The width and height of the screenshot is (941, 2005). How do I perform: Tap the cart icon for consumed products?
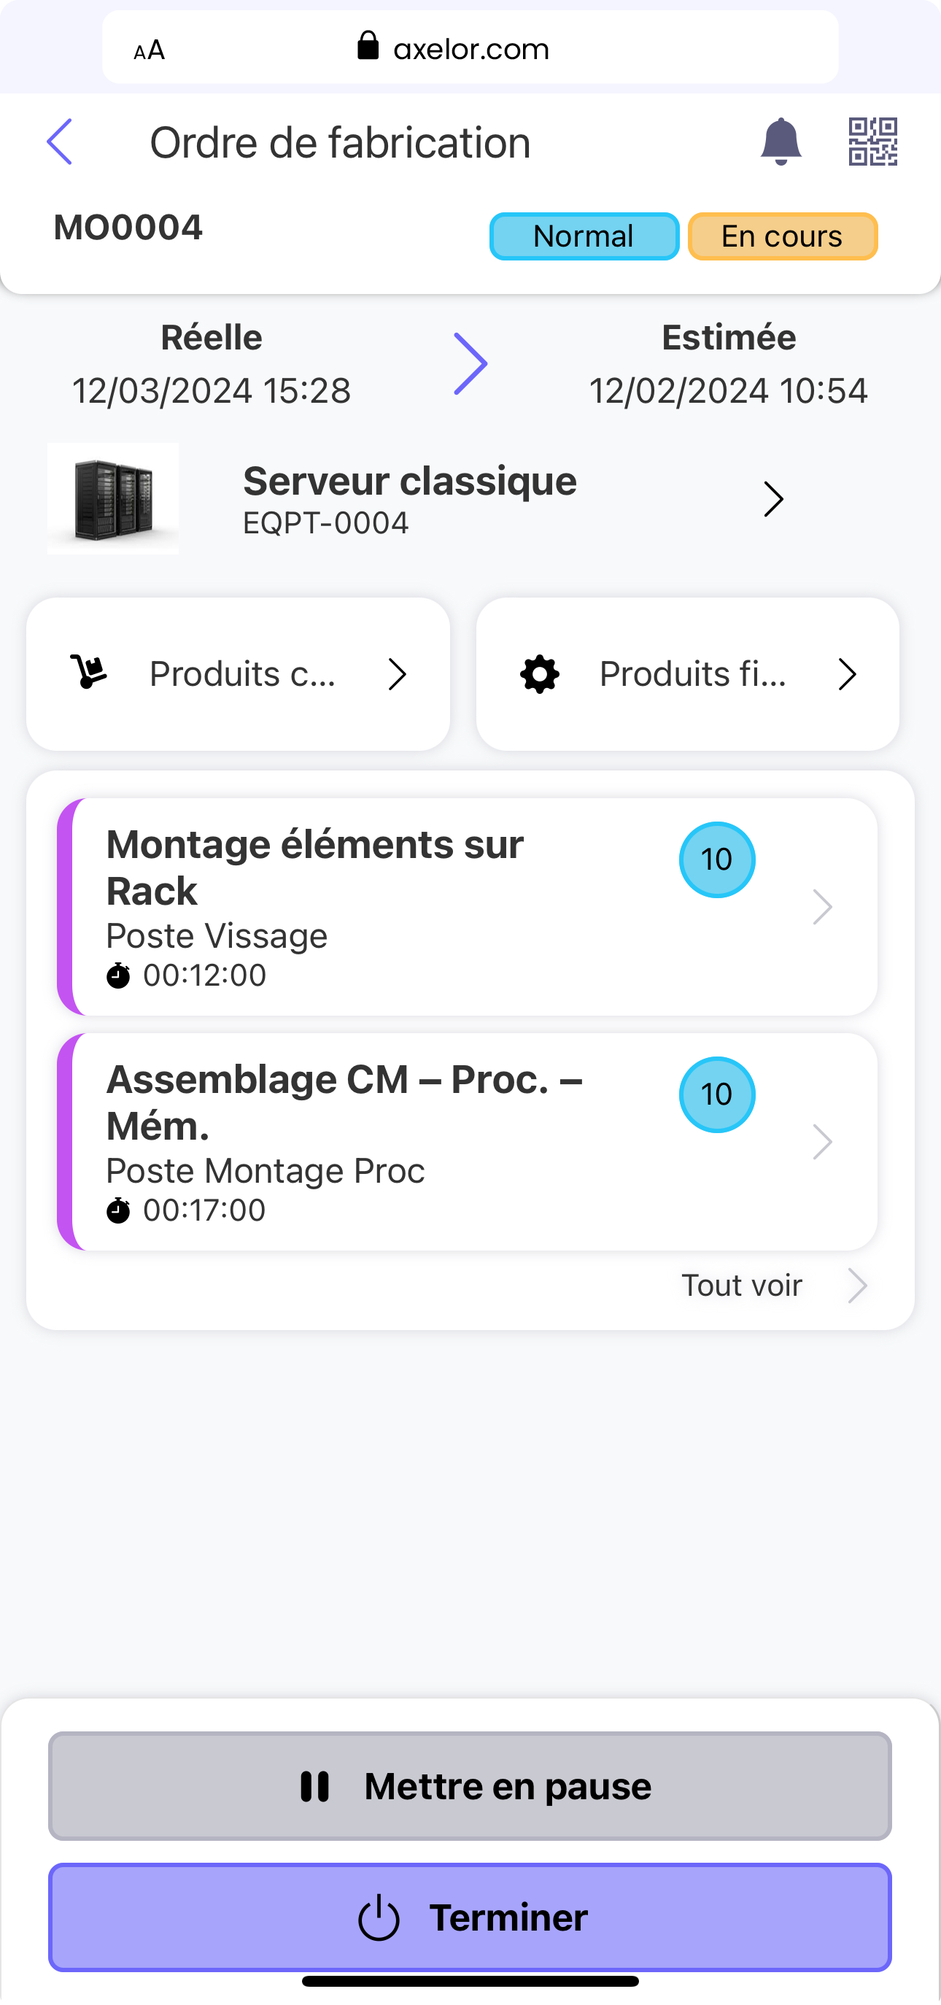pyautogui.click(x=89, y=673)
